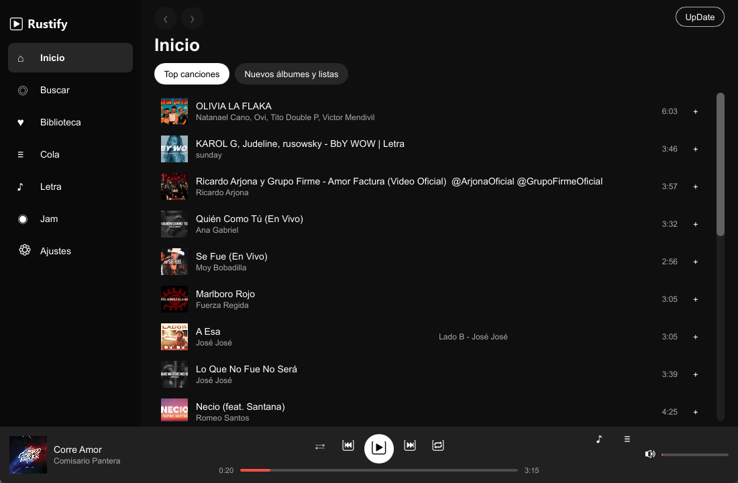Open the Inicio home section
The height and width of the screenshot is (483, 738).
(70, 58)
